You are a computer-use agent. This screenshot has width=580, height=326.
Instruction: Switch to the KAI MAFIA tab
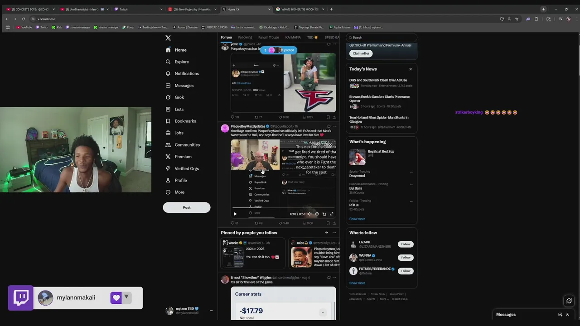click(293, 38)
